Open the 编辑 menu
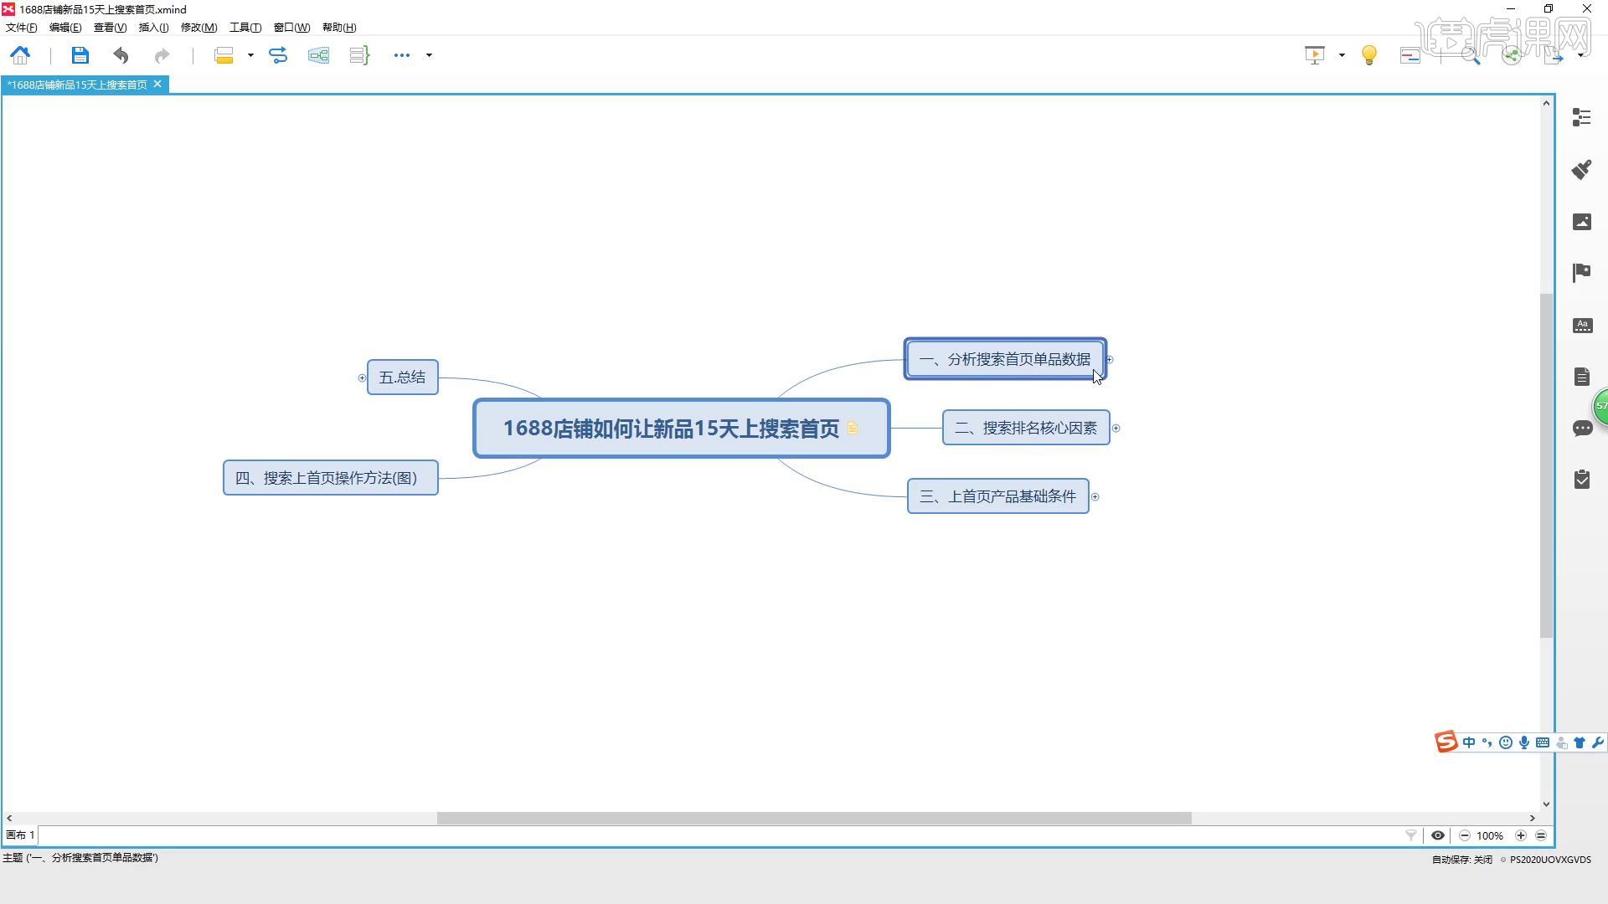The height and width of the screenshot is (904, 1608). click(65, 28)
